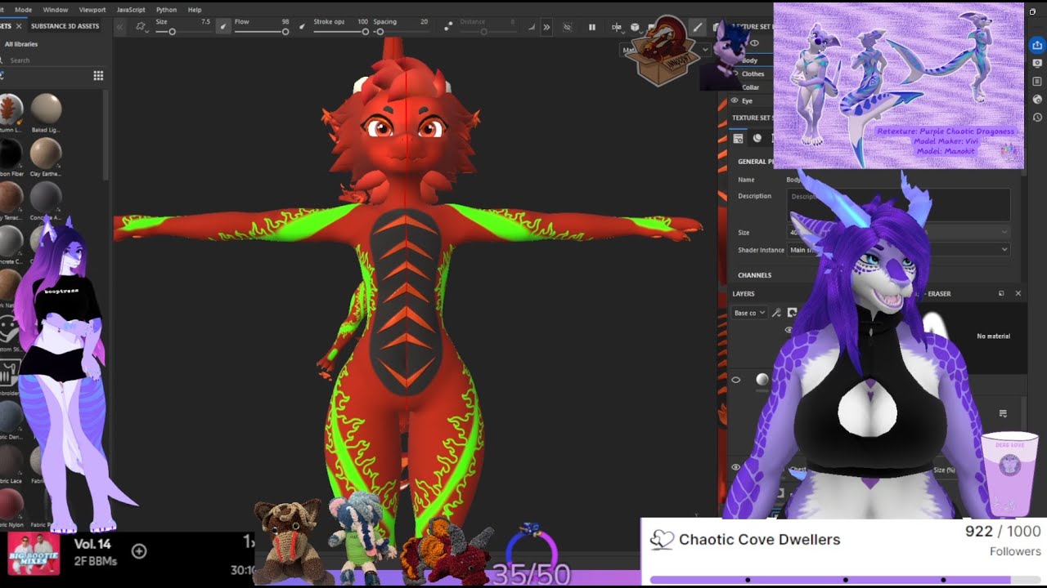Select Body texture set

pos(749,60)
